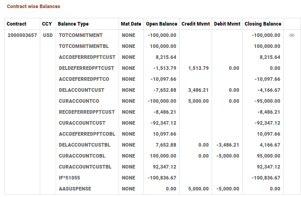
Task: Click the Closing Balance column header
Action: 263,24
